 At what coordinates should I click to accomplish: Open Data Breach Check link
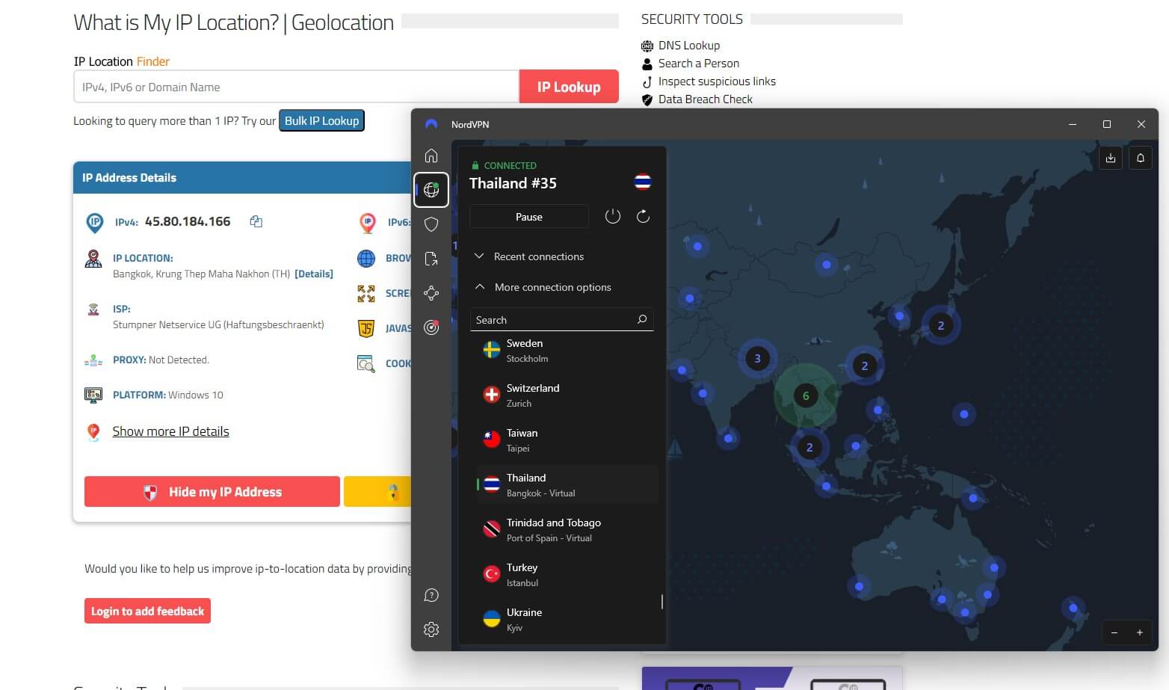tap(705, 99)
